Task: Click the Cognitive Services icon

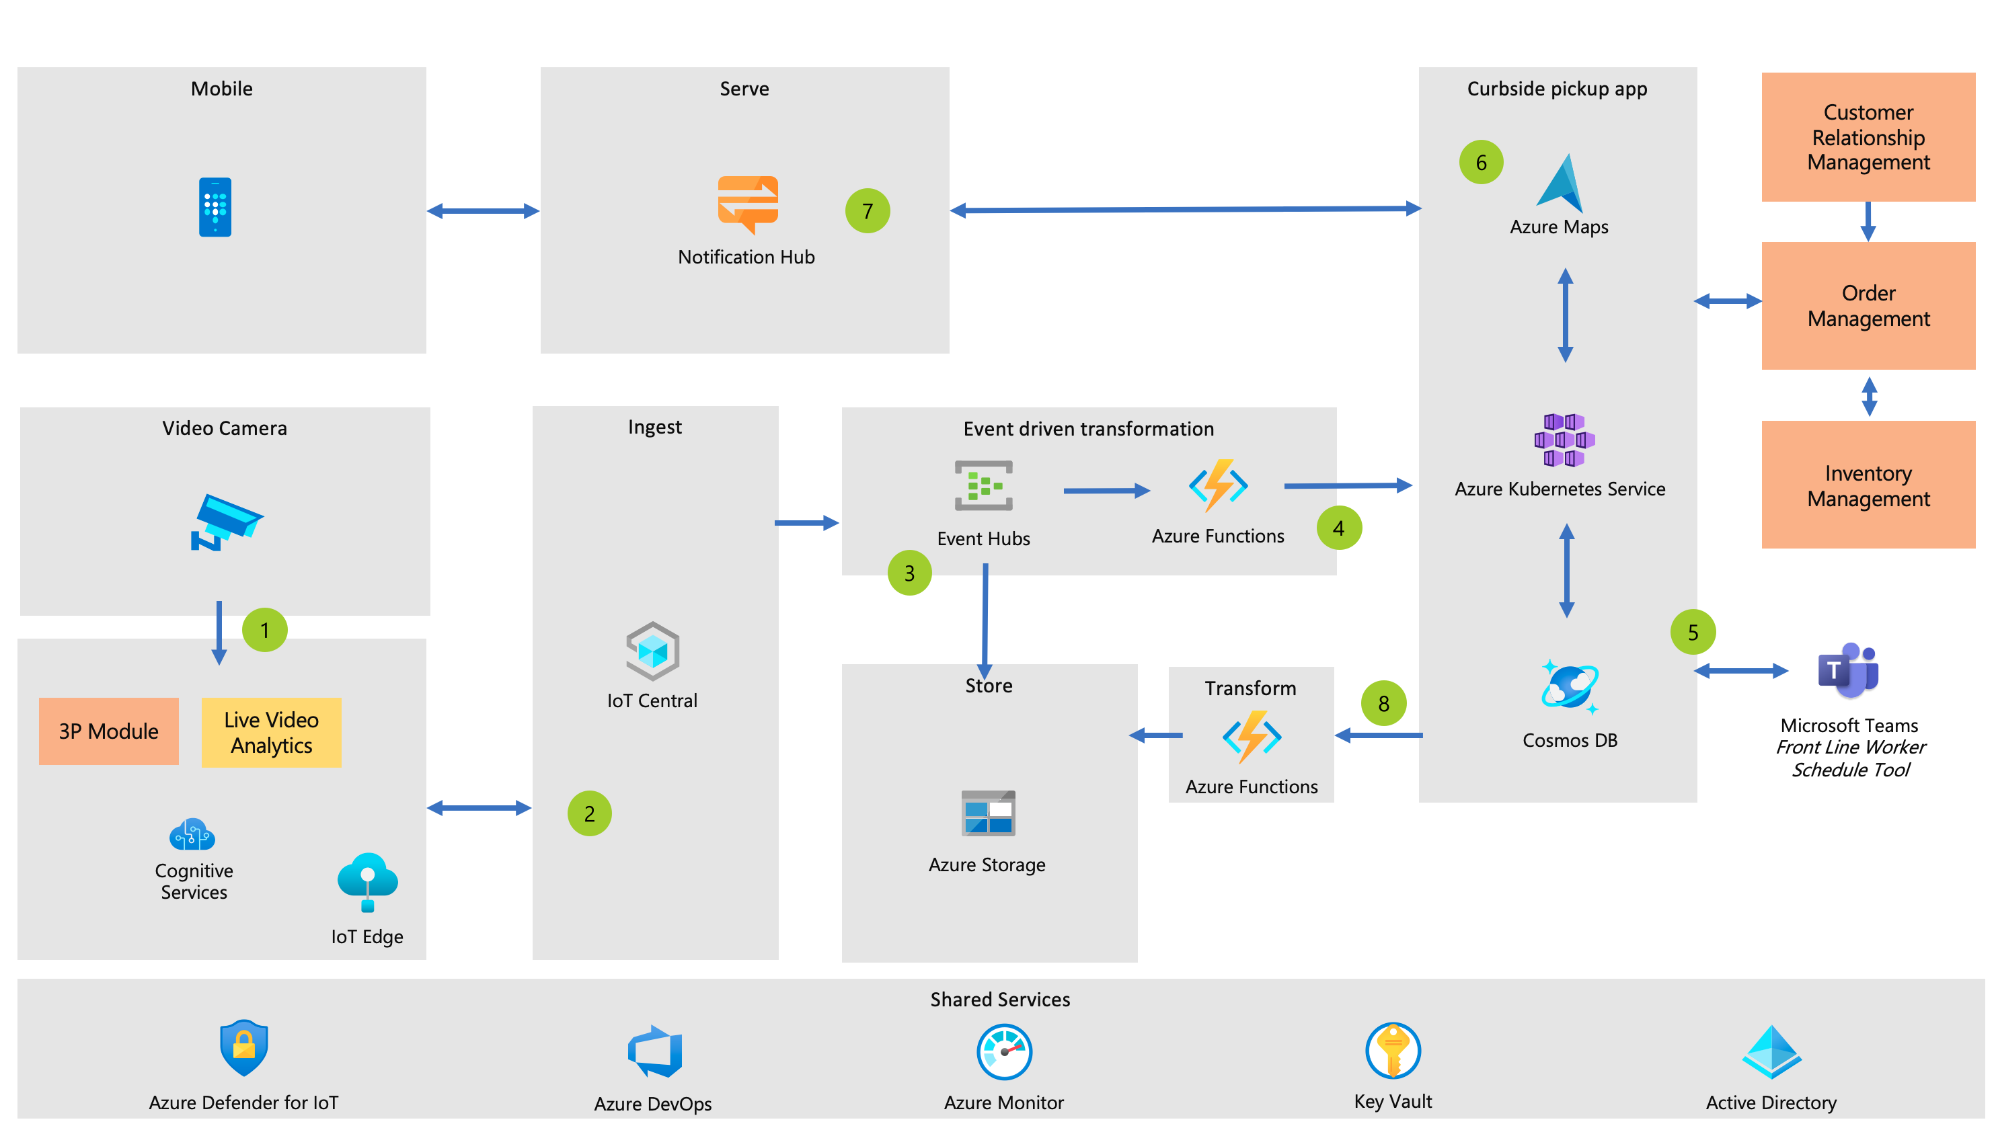Action: coord(192,834)
